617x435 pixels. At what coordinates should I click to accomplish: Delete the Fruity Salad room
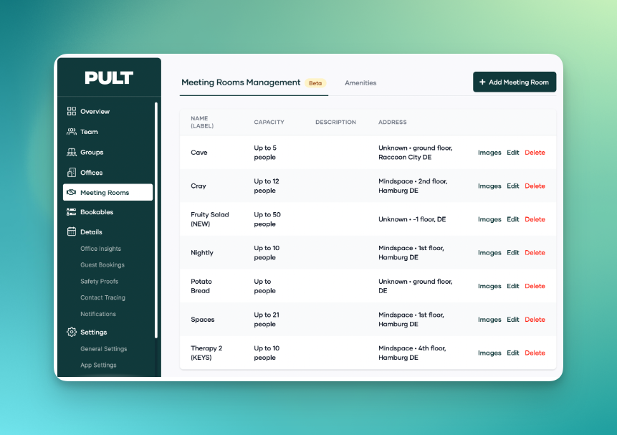point(535,219)
